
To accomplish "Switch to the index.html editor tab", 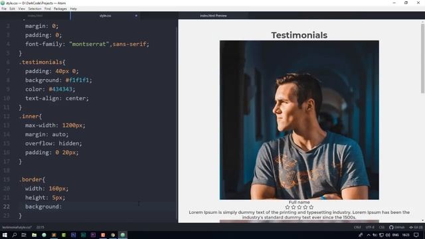I will (35, 16).
